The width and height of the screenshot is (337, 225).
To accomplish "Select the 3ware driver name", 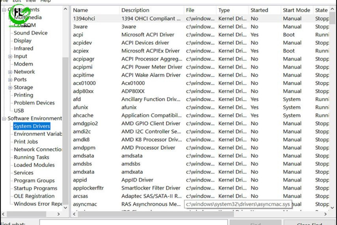I will (80, 27).
